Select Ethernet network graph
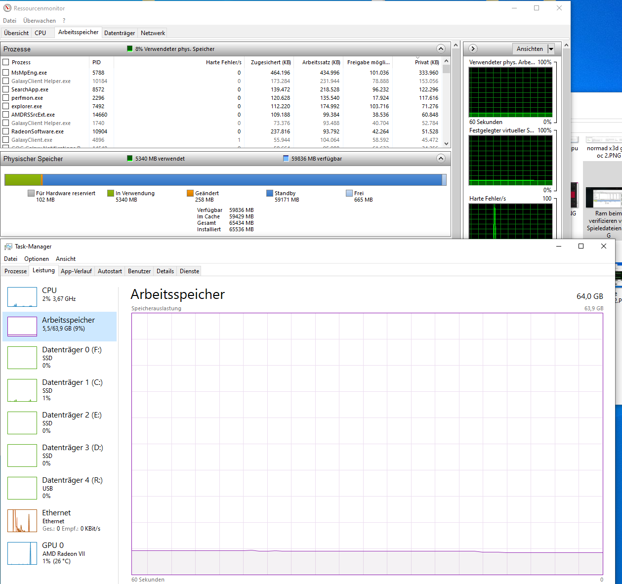The image size is (622, 584). coord(60,520)
